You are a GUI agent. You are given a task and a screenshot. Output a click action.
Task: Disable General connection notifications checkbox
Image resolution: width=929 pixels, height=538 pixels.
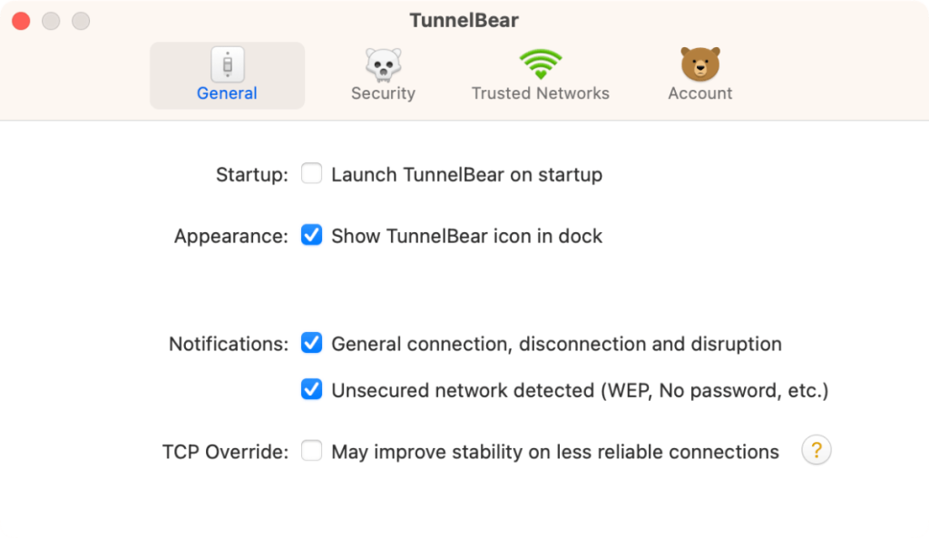pos(312,343)
